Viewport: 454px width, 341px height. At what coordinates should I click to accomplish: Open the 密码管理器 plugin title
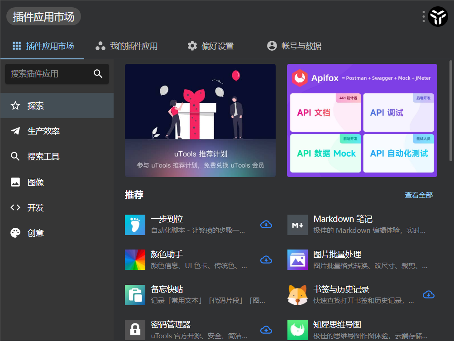click(171, 325)
